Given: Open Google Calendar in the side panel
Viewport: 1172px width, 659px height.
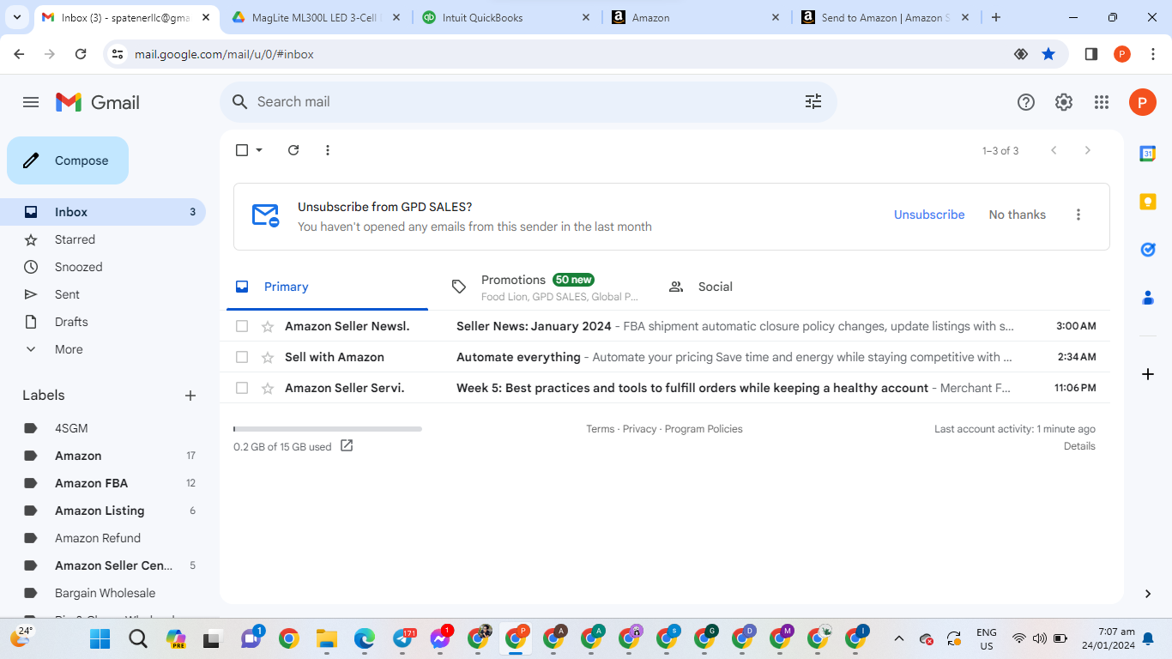Looking at the screenshot, I should coord(1148,154).
